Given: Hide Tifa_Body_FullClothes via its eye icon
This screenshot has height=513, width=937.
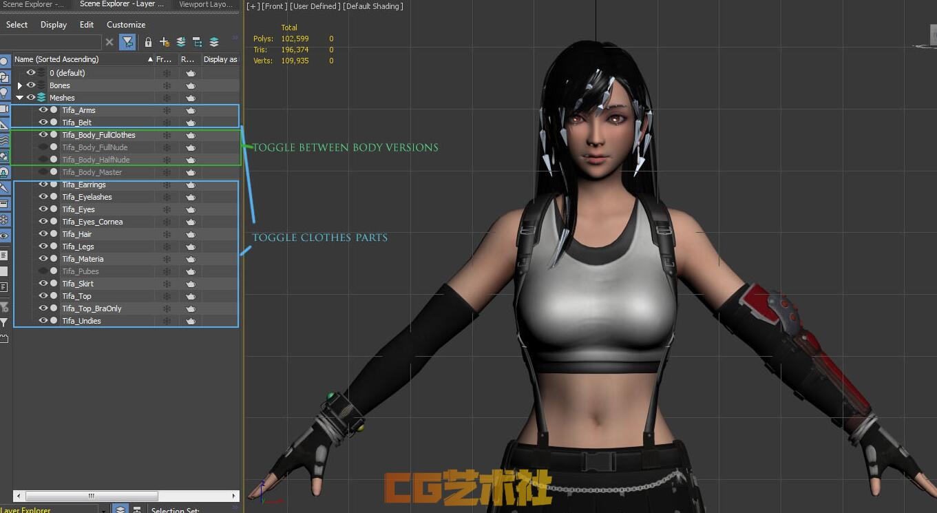Looking at the screenshot, I should [43, 135].
